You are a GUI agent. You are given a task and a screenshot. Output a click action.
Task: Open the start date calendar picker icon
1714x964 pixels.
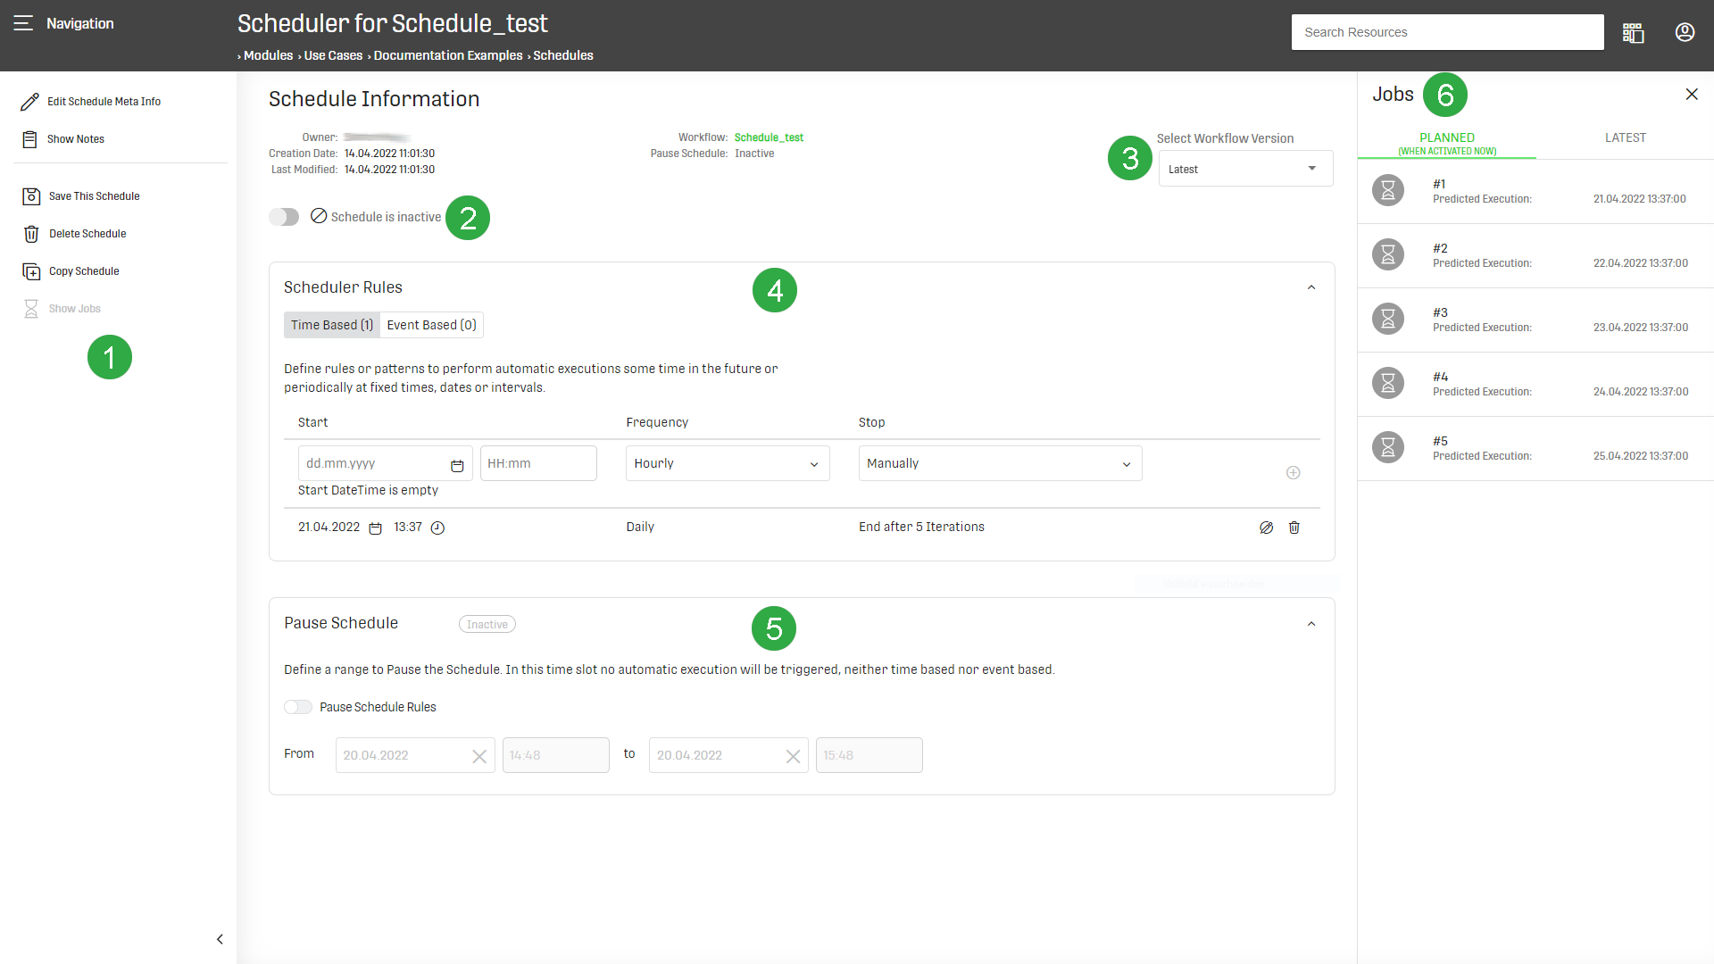click(x=457, y=465)
